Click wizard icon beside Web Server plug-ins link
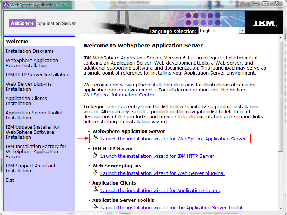This screenshot has width=287, height=215. 95,172
